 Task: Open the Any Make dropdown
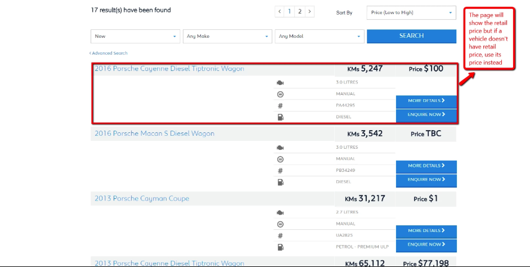[x=227, y=36]
